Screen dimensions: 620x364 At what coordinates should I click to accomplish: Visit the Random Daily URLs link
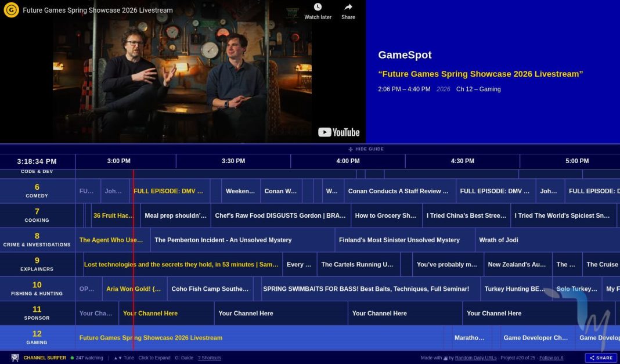(x=475, y=358)
